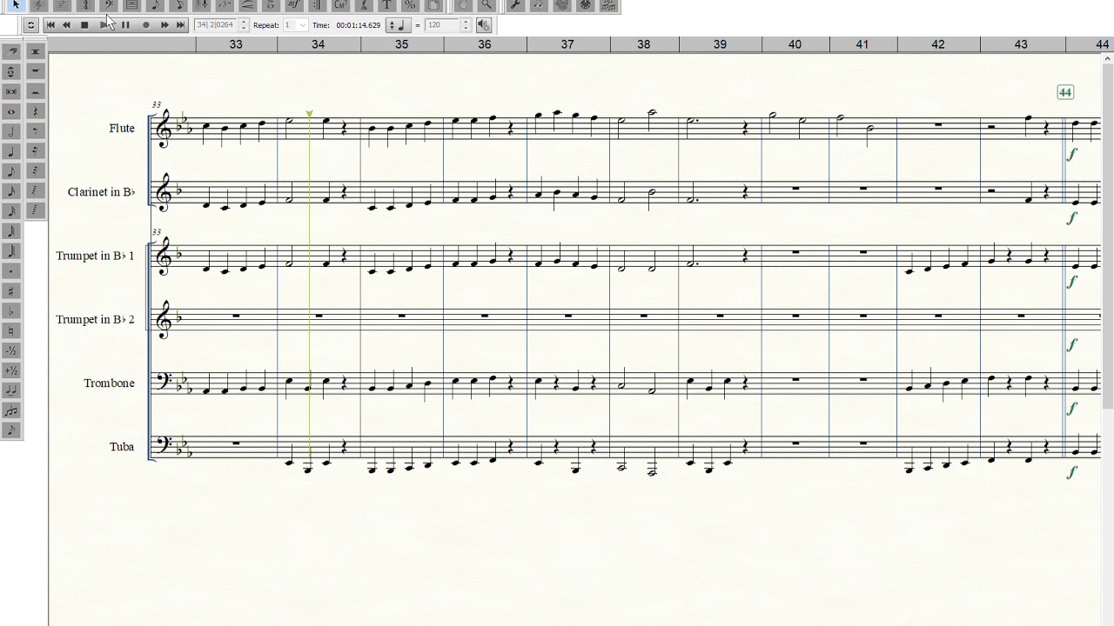This screenshot has height=626, width=1114.
Task: Click the green playback cursor marker
Action: pos(309,114)
